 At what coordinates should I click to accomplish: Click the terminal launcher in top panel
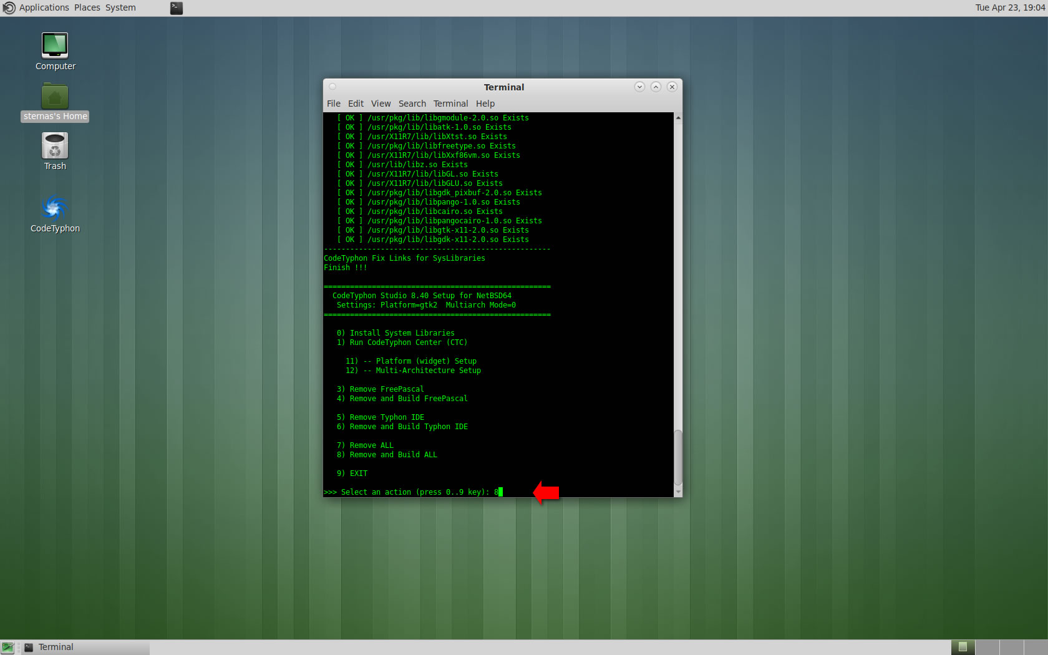(177, 8)
